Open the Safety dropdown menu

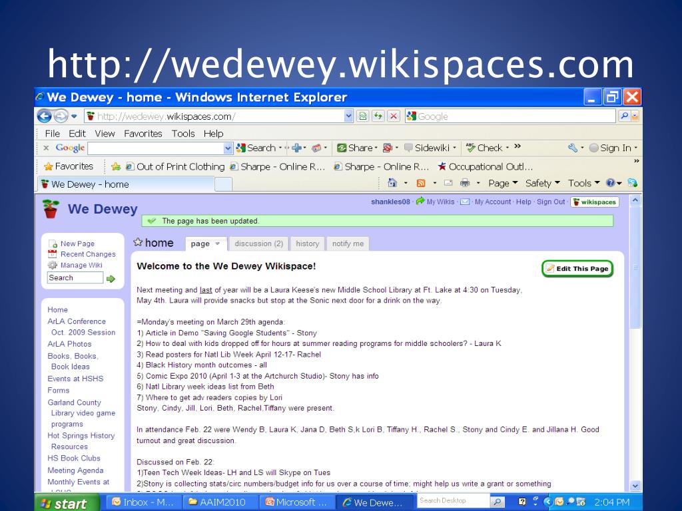(x=542, y=183)
